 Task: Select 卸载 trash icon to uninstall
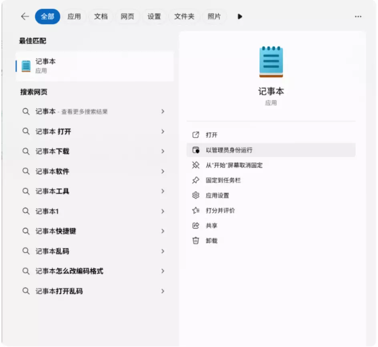[x=195, y=241]
